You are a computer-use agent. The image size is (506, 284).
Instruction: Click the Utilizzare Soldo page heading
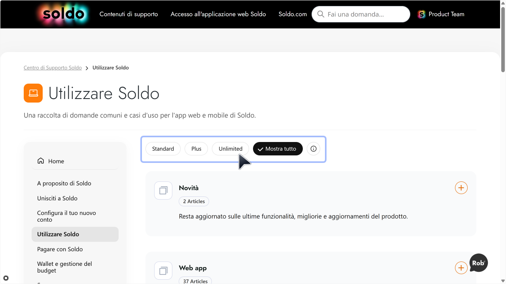[x=104, y=93]
